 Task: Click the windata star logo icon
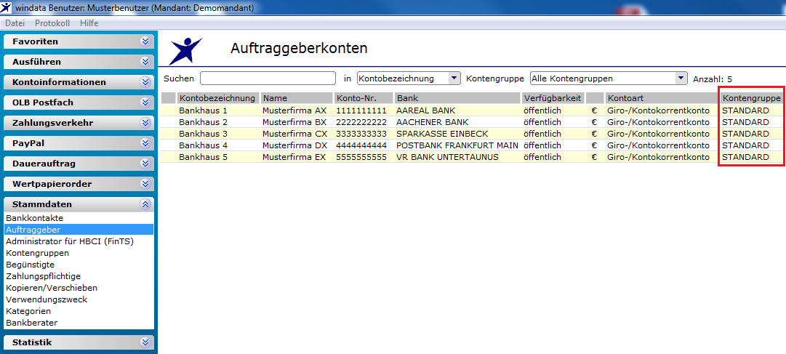[x=185, y=51]
